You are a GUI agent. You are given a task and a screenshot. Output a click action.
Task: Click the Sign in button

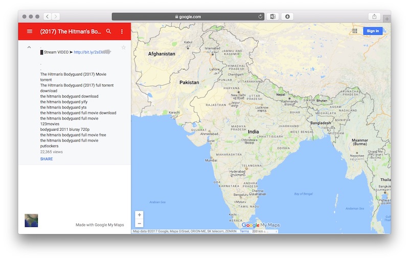click(373, 31)
